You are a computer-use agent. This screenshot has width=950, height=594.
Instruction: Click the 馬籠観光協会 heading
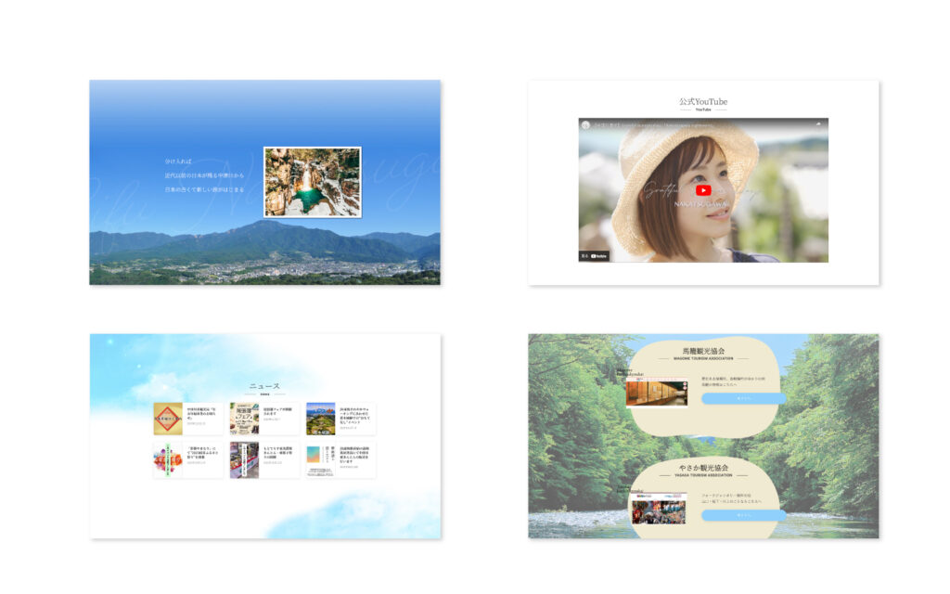click(703, 351)
